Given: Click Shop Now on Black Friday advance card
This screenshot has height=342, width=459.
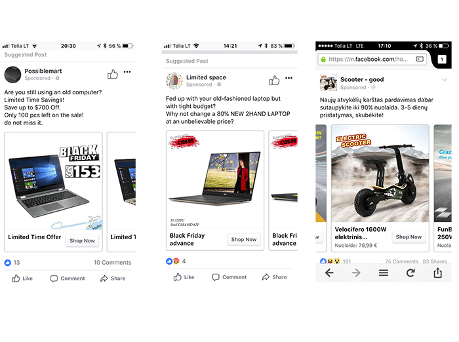Looking at the screenshot, I should pos(244,239).
